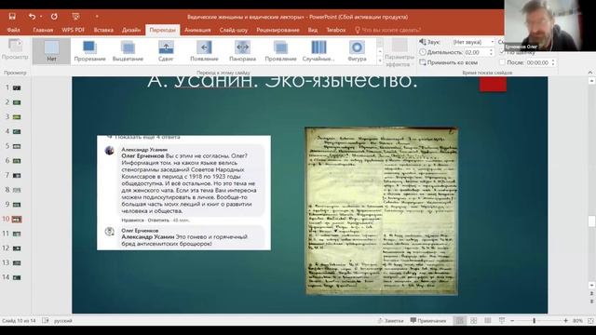Image resolution: width=596 pixels, height=335 pixels.
Task: Click the spell check icon in status bar
Action: point(46,320)
